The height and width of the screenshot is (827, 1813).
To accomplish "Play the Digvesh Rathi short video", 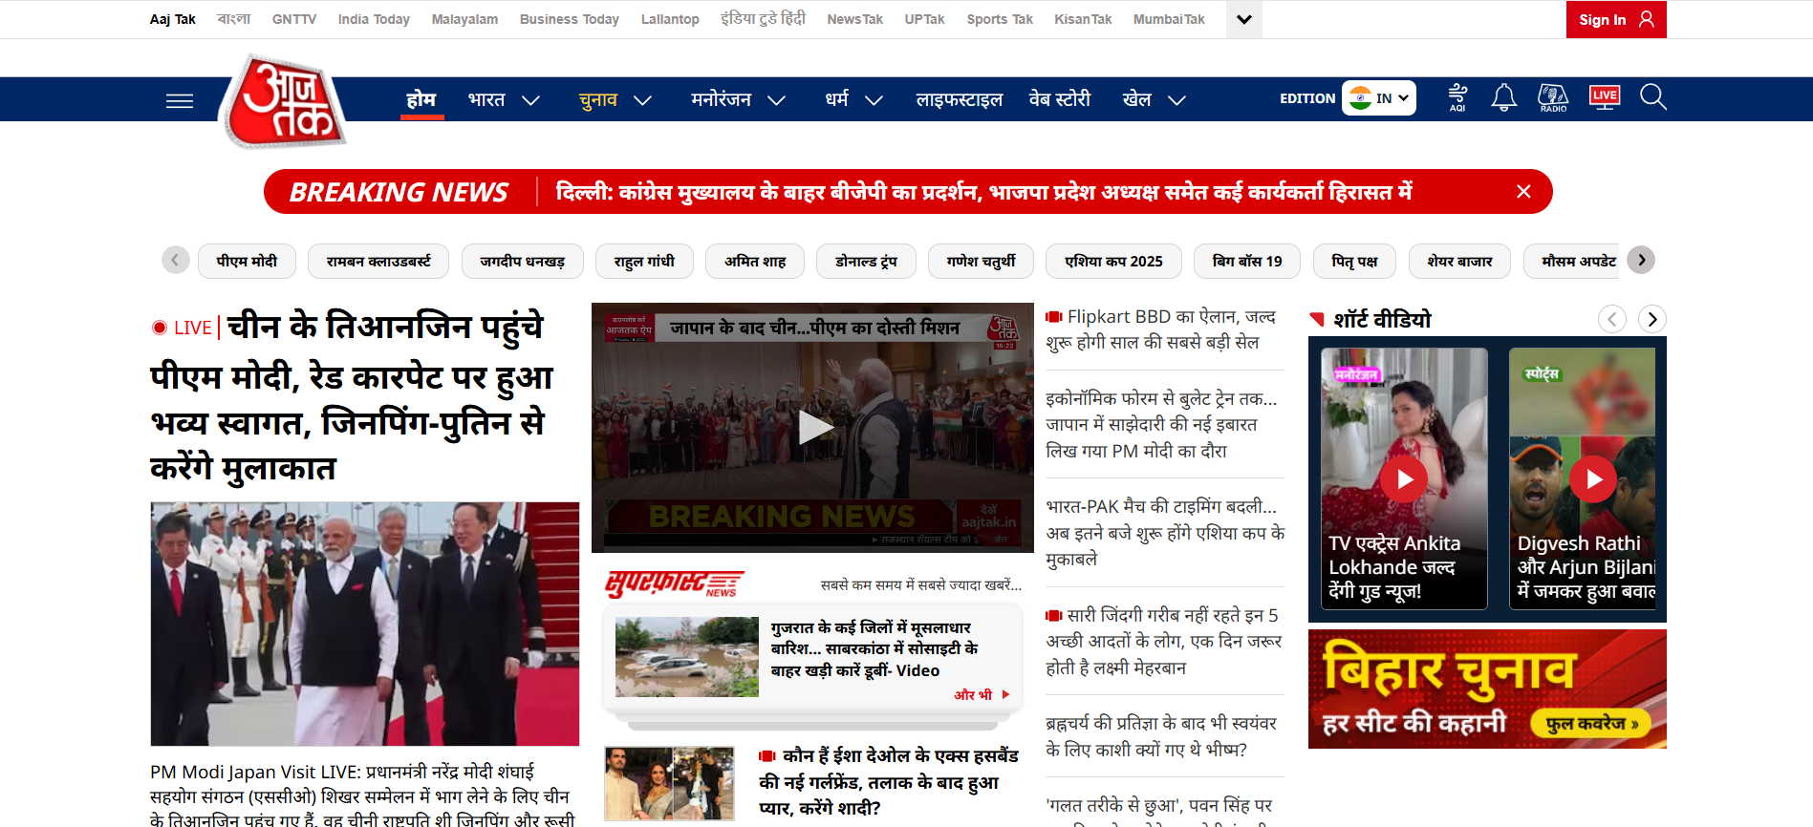I will pyautogui.click(x=1593, y=479).
